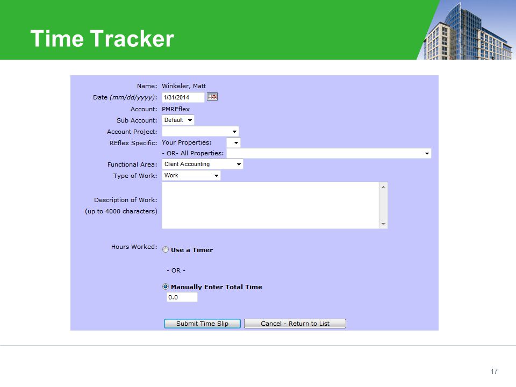Click the page number 17
This screenshot has height=387, width=516.
pyautogui.click(x=494, y=371)
